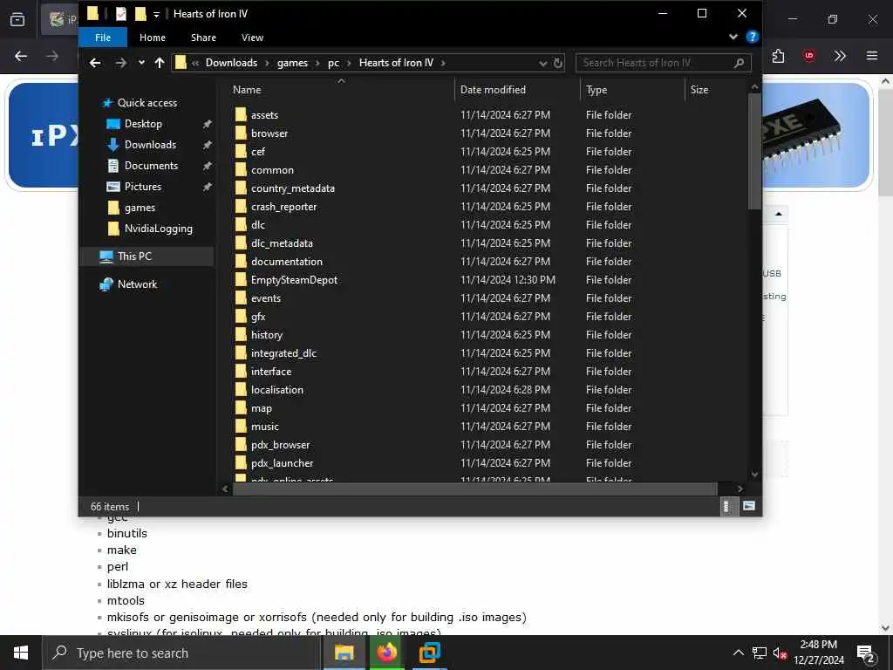
Task: Select the dlc folder
Action: (x=258, y=224)
